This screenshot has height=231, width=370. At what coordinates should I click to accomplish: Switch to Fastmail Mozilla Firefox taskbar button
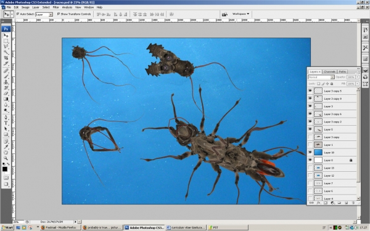point(60,227)
